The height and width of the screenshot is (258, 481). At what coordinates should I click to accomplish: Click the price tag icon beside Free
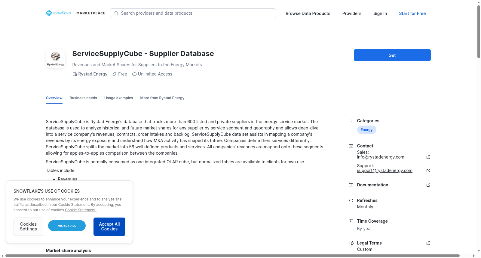115,74
